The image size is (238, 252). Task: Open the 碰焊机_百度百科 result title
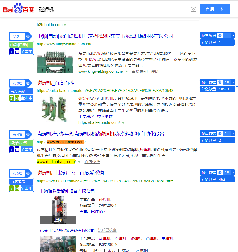(x=56, y=83)
